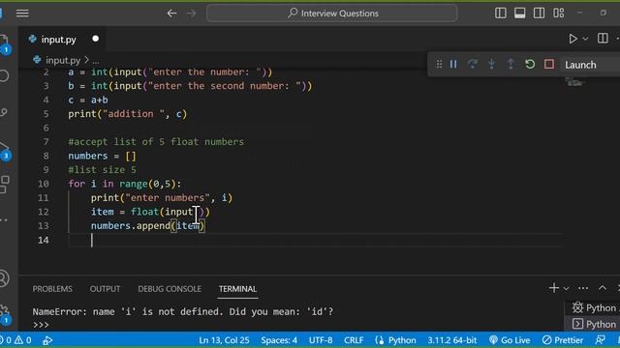
Task: Click the code minimap
Action: 574,82
